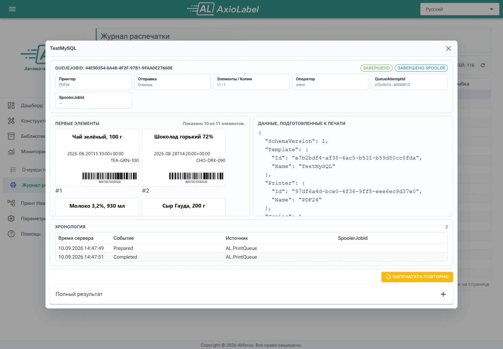
Task: Close the TestMySQL dialog
Action: 449,49
